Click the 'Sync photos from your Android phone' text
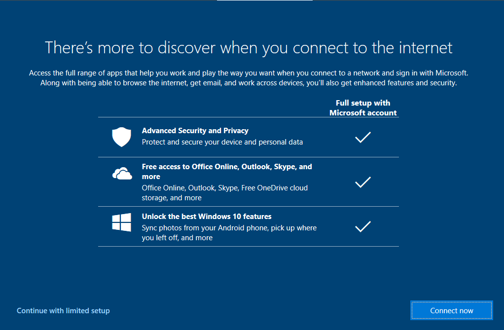Screen dimensions: 504x330 pos(229,228)
